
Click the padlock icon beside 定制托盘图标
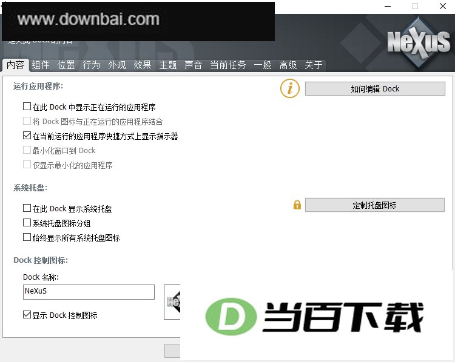(x=297, y=205)
